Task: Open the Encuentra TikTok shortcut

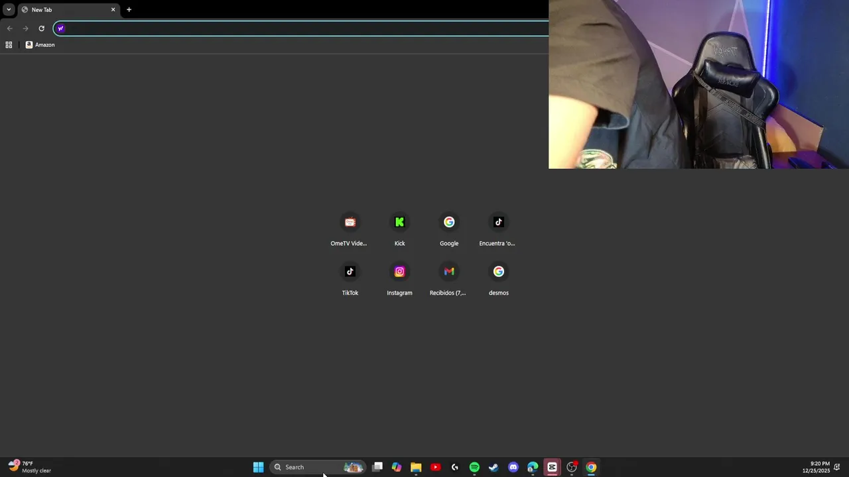Action: [498, 230]
